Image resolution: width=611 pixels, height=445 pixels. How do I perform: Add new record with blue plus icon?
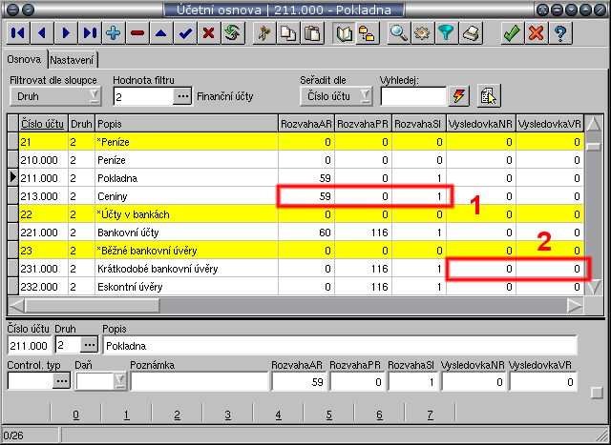(x=113, y=32)
